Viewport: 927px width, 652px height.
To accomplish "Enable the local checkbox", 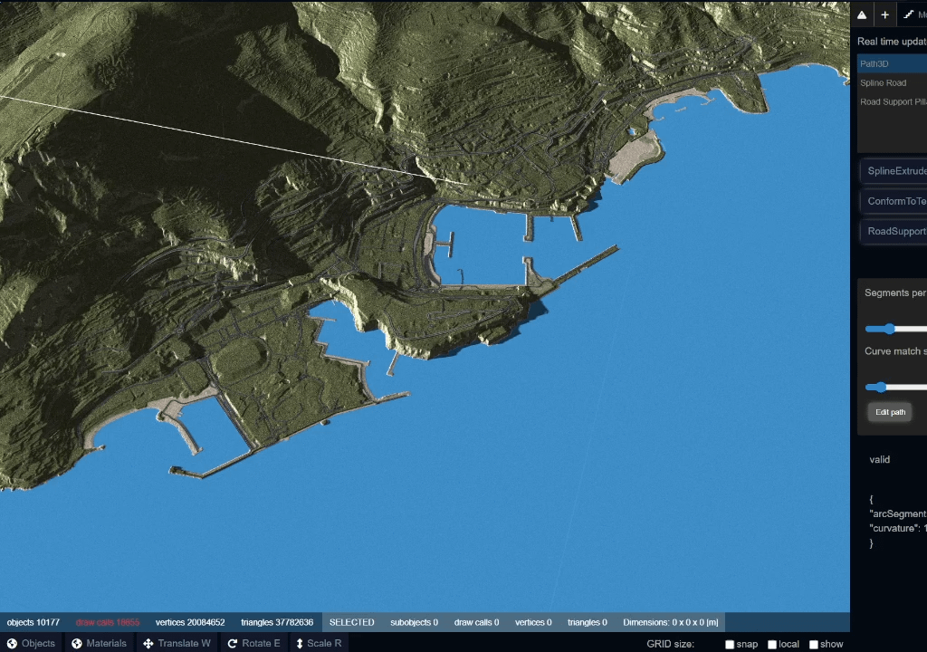I will [771, 644].
